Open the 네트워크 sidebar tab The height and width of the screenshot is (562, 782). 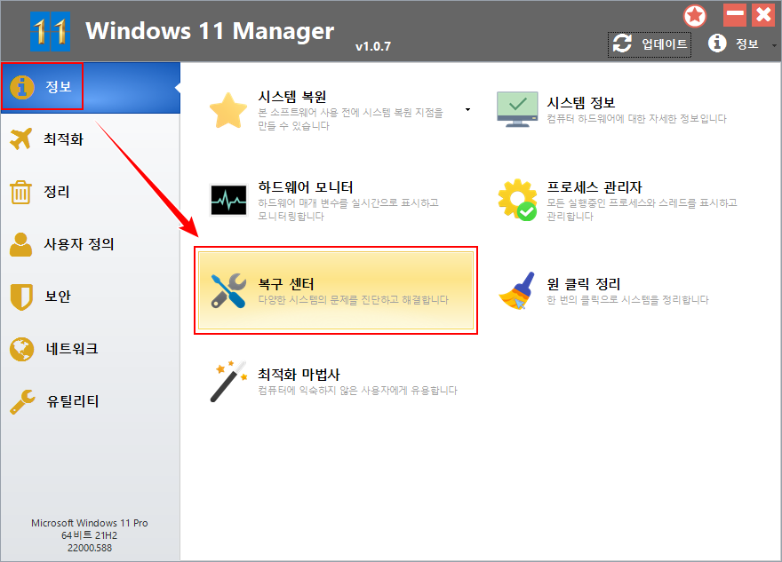pos(91,349)
